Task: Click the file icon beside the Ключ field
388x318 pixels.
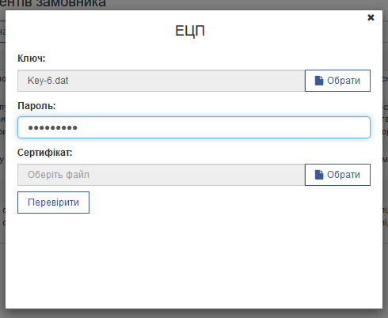Action: click(x=319, y=81)
